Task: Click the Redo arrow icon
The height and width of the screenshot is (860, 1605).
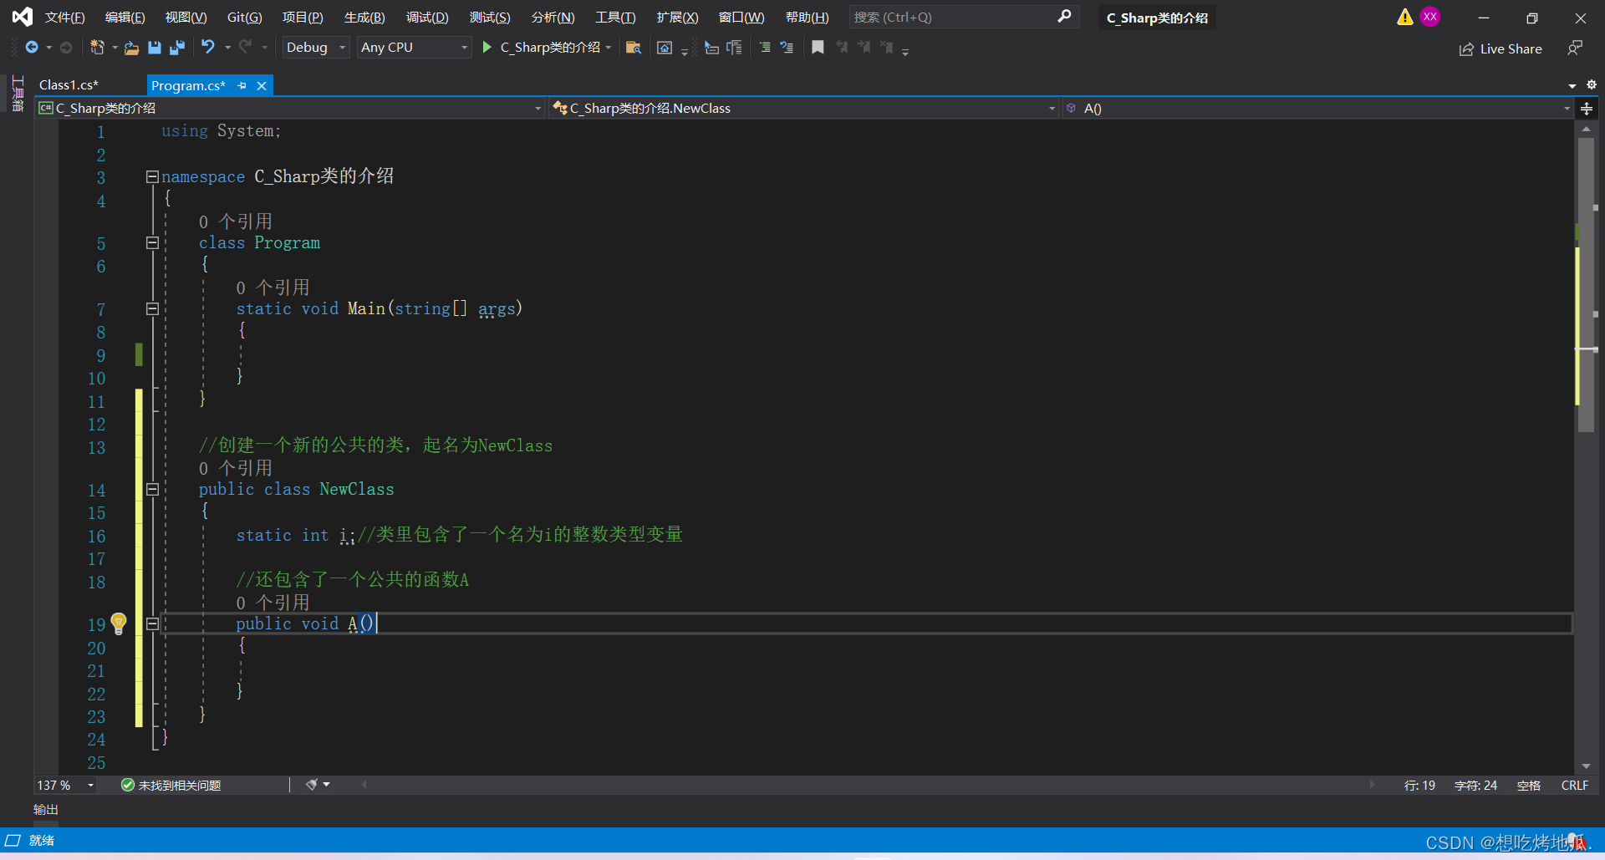Action: 245,48
